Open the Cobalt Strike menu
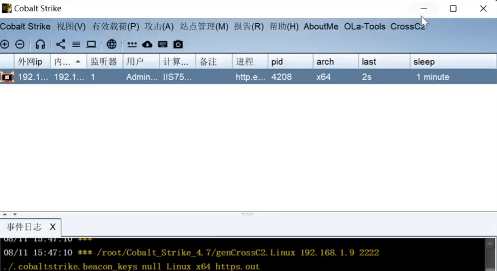The height and width of the screenshot is (271, 497). click(x=25, y=27)
